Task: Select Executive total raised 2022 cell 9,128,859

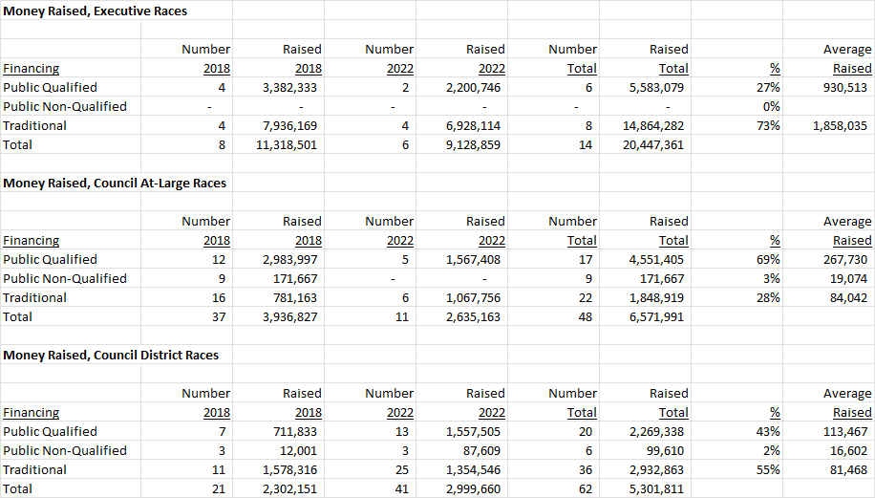Action: tap(473, 145)
